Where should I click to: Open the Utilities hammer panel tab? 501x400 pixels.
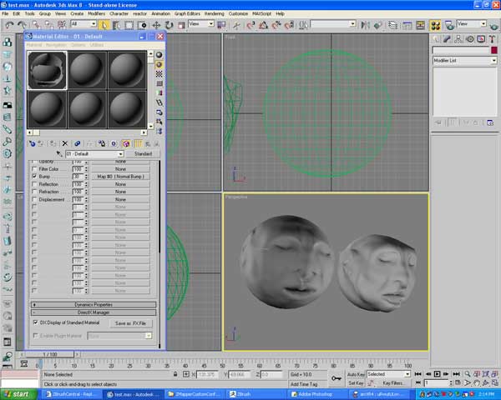click(x=492, y=39)
